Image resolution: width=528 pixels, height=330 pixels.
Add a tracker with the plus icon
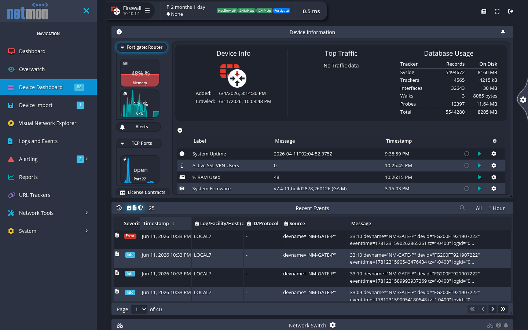pyautogui.click(x=180, y=130)
